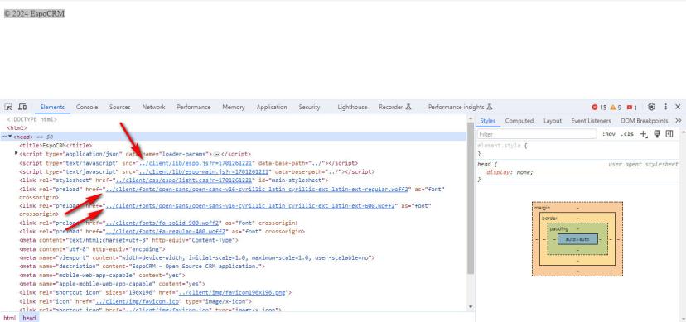The height and width of the screenshot is (322, 686).
Task: Click the auto×auto content box in box model
Action: 577,239
